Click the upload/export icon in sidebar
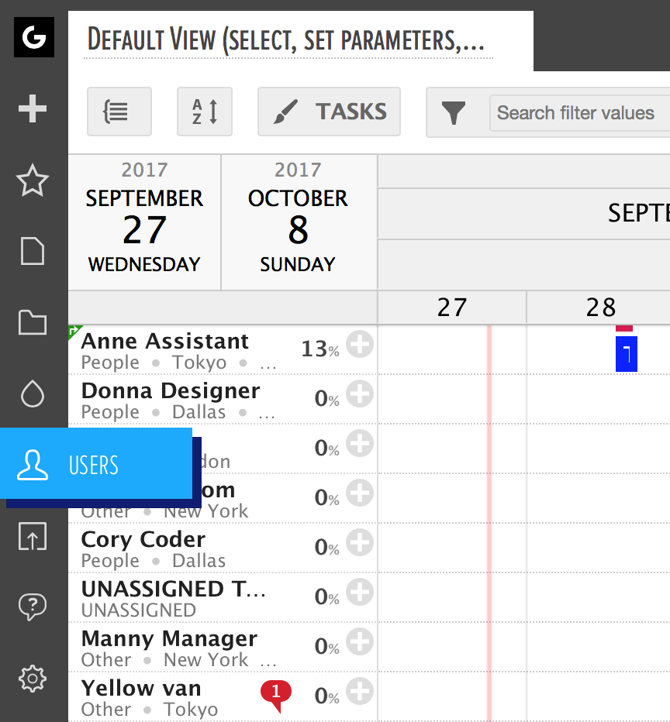Screen dimensions: 670x722 click(x=33, y=536)
